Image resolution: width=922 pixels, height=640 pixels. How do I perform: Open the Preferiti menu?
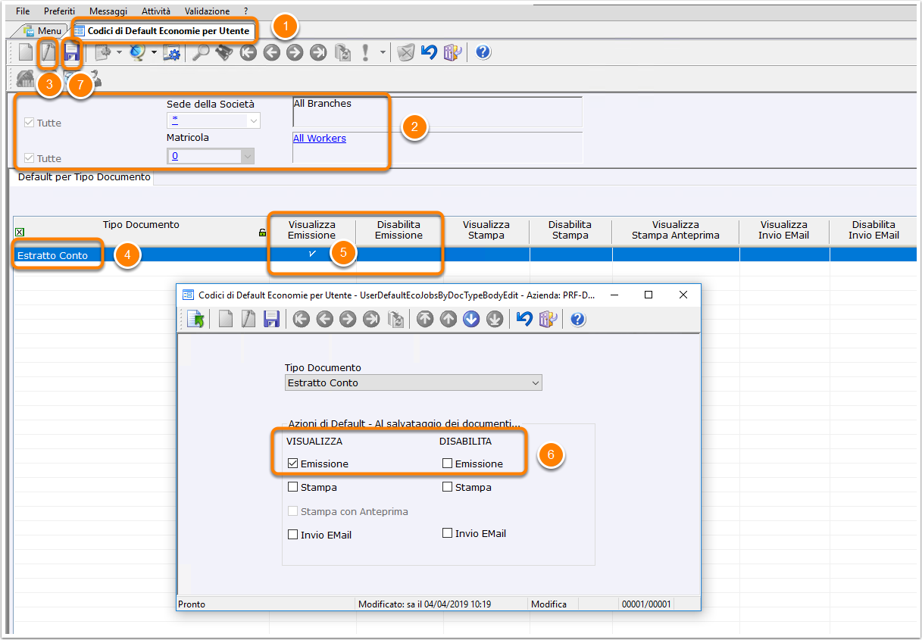click(x=59, y=11)
